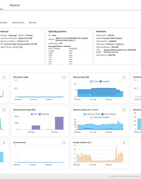The width and height of the screenshot is (141, 179).
Task: Click the Hourly Network Usage (MB) title
Action: pyautogui.click(x=24, y=110)
